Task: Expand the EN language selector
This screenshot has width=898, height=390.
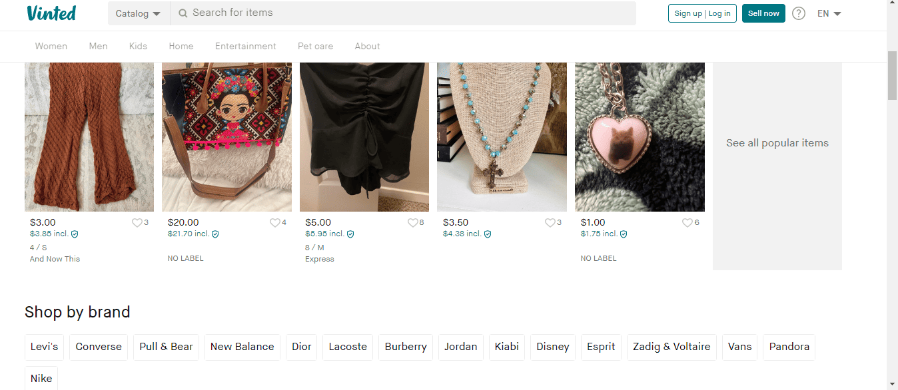Action: 829,13
